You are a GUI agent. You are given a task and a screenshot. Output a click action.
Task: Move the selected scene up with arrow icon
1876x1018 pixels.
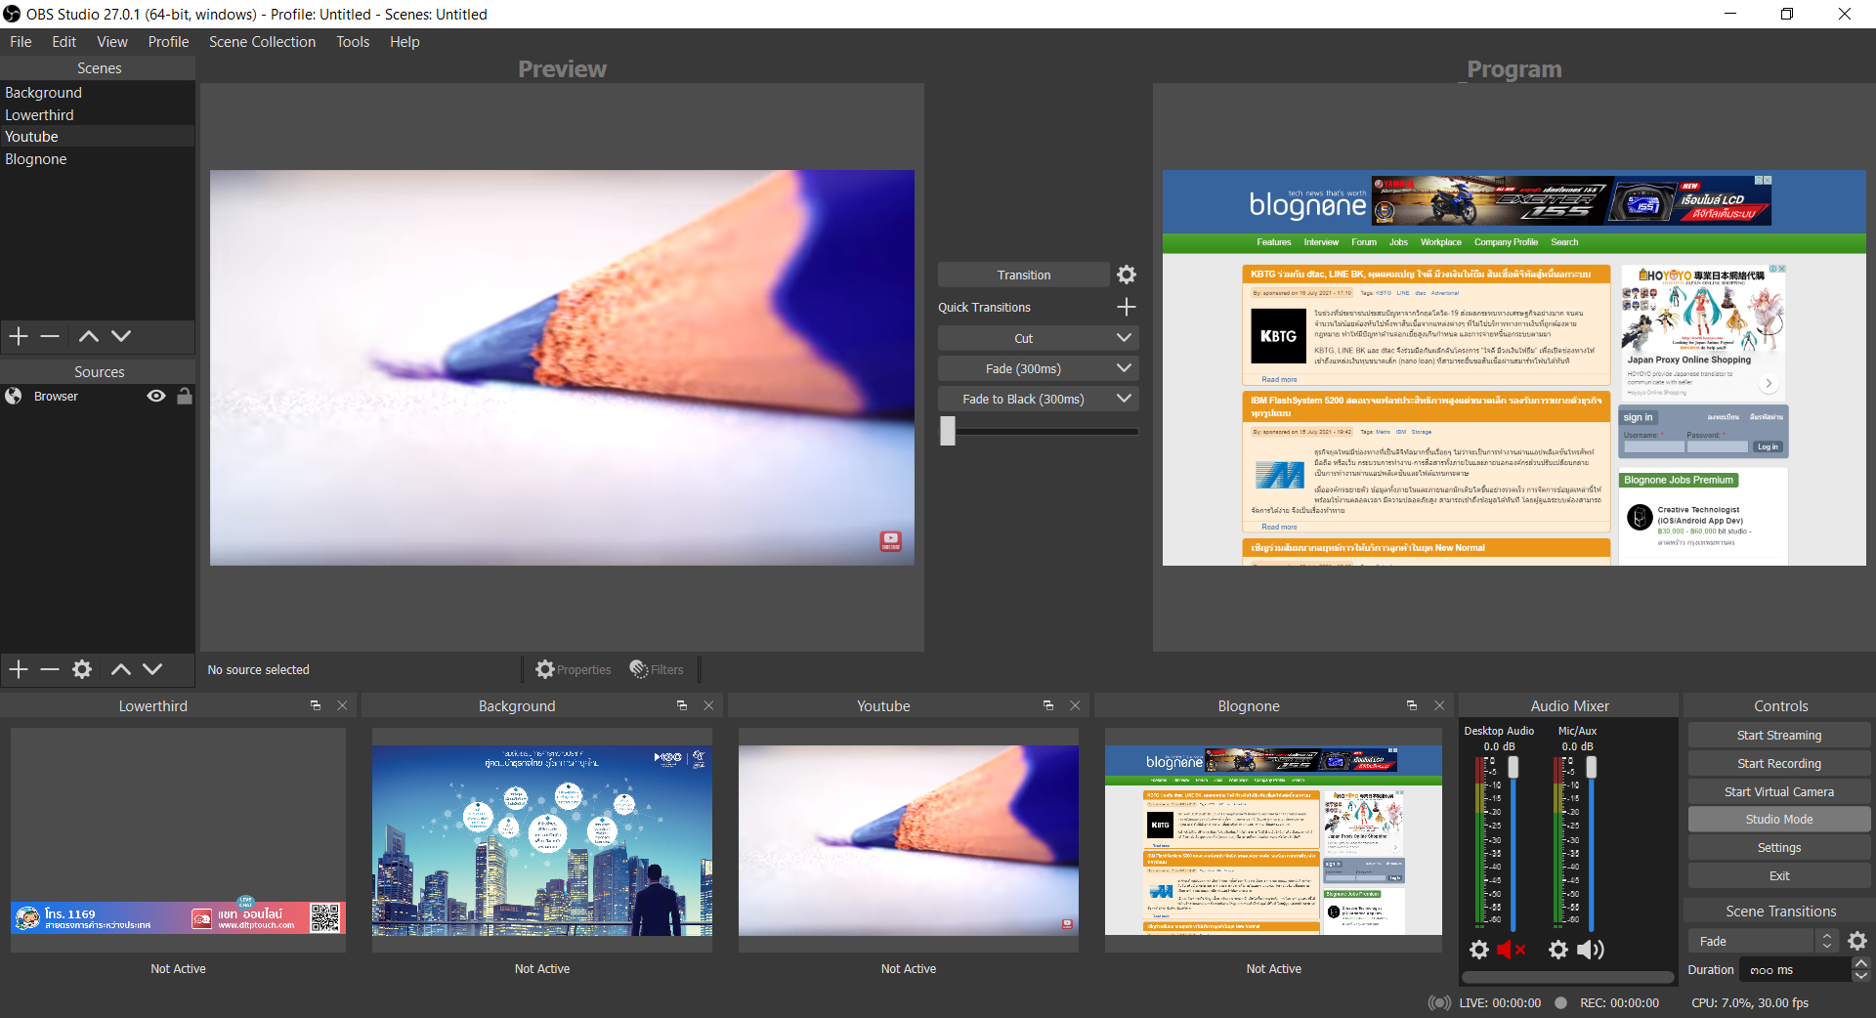point(87,336)
